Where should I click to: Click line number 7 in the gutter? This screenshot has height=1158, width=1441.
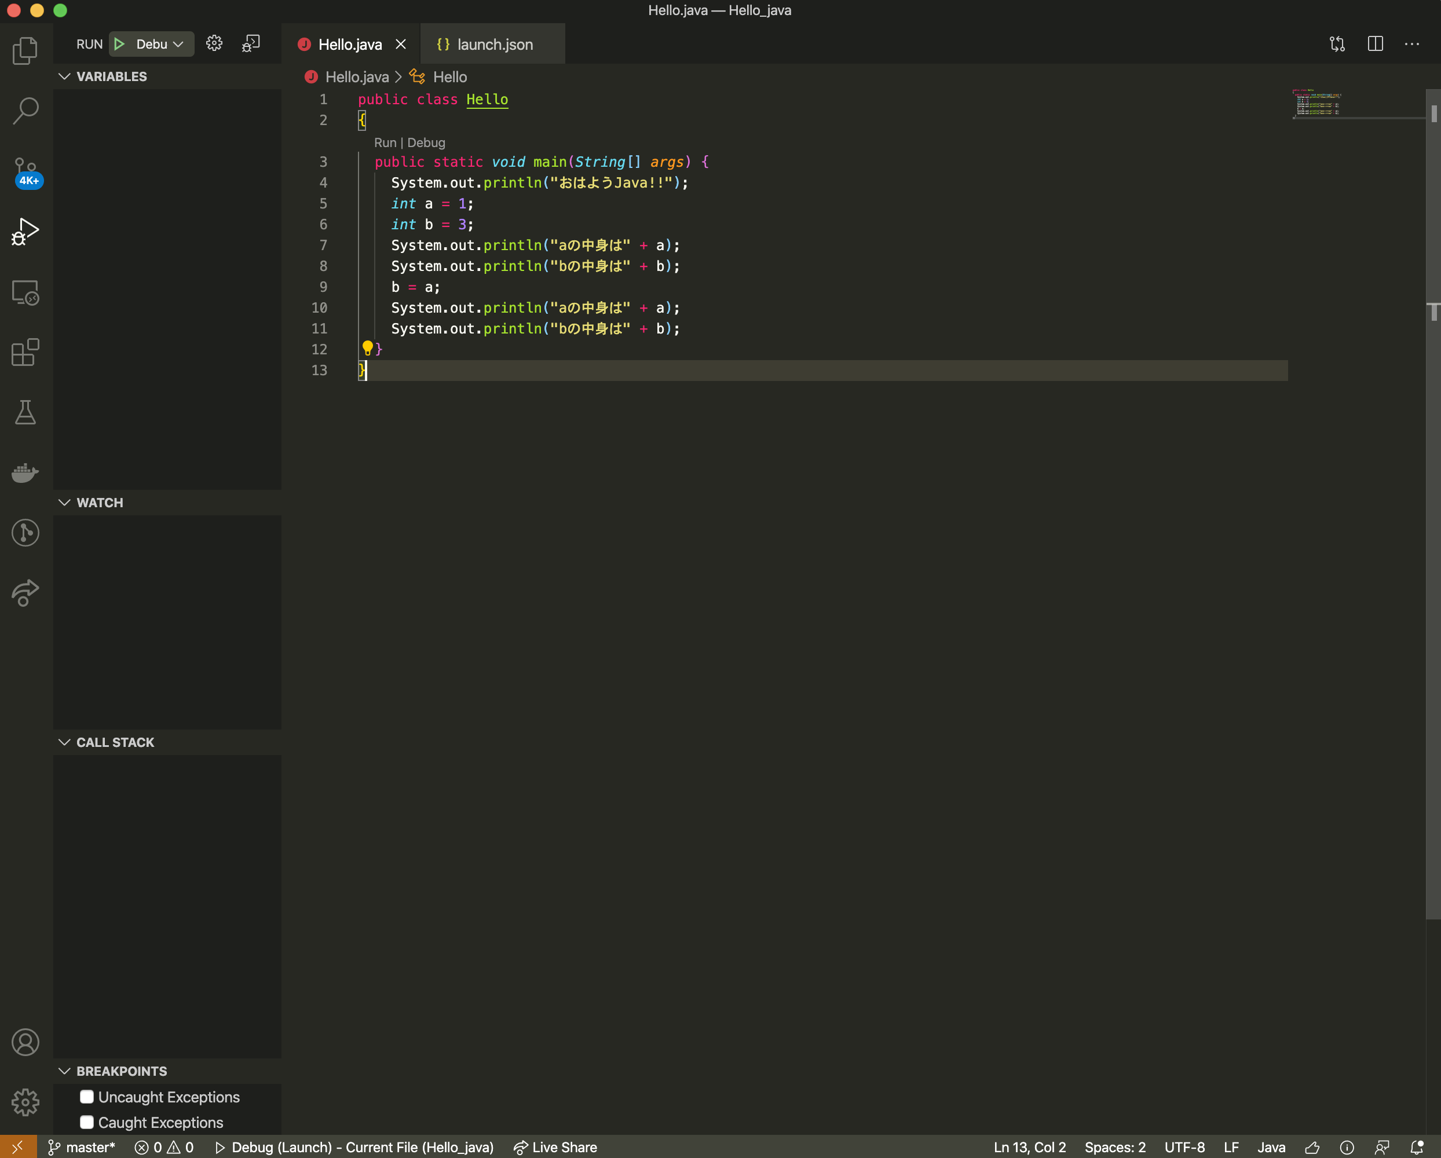(323, 245)
